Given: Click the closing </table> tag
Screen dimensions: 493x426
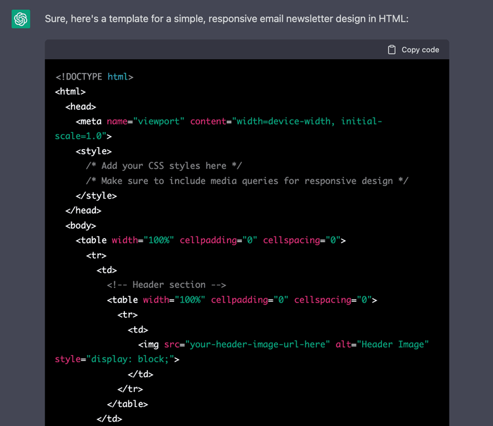Looking at the screenshot, I should pyautogui.click(x=128, y=404).
